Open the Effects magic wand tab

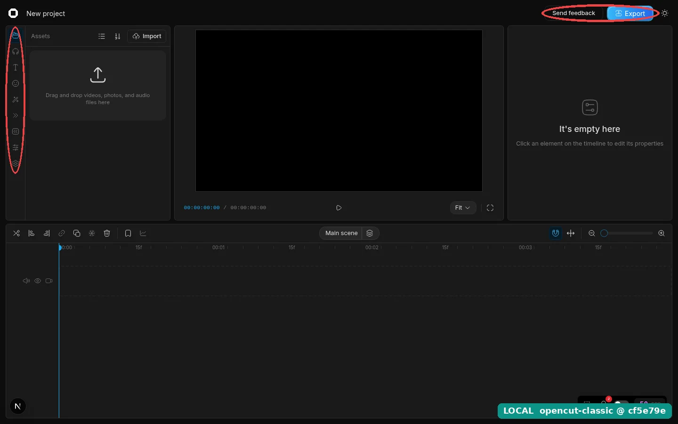click(16, 99)
